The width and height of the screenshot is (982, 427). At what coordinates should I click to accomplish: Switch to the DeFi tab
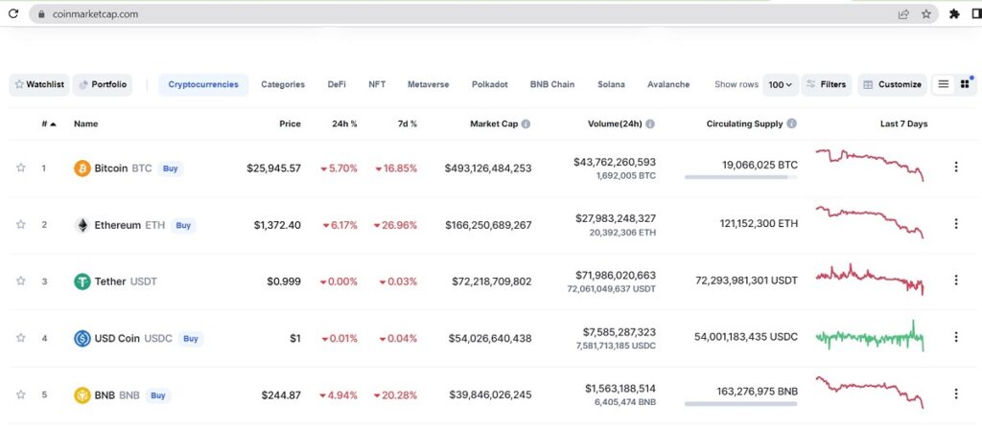click(x=337, y=84)
